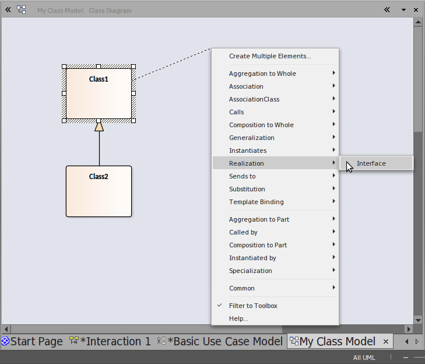Collapse left panel with double chevron icon
This screenshot has width=425, height=364.
(8, 10)
